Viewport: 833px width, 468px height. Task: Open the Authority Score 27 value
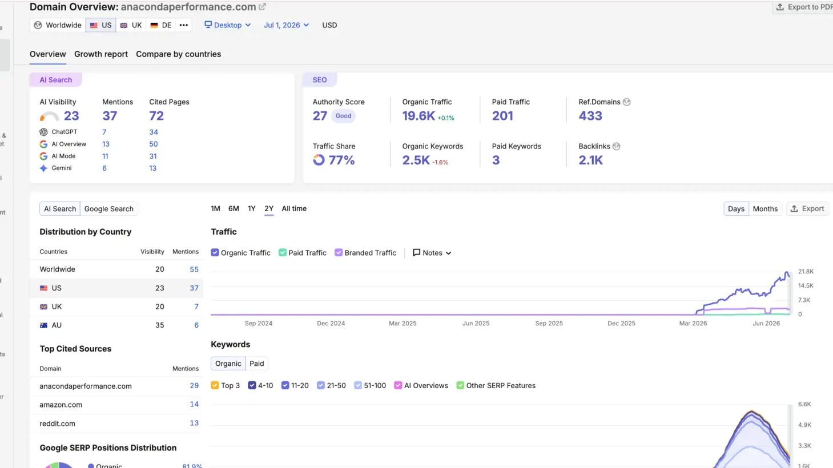click(x=320, y=116)
